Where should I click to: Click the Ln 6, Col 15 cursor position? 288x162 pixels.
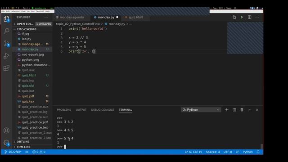[x=193, y=152]
